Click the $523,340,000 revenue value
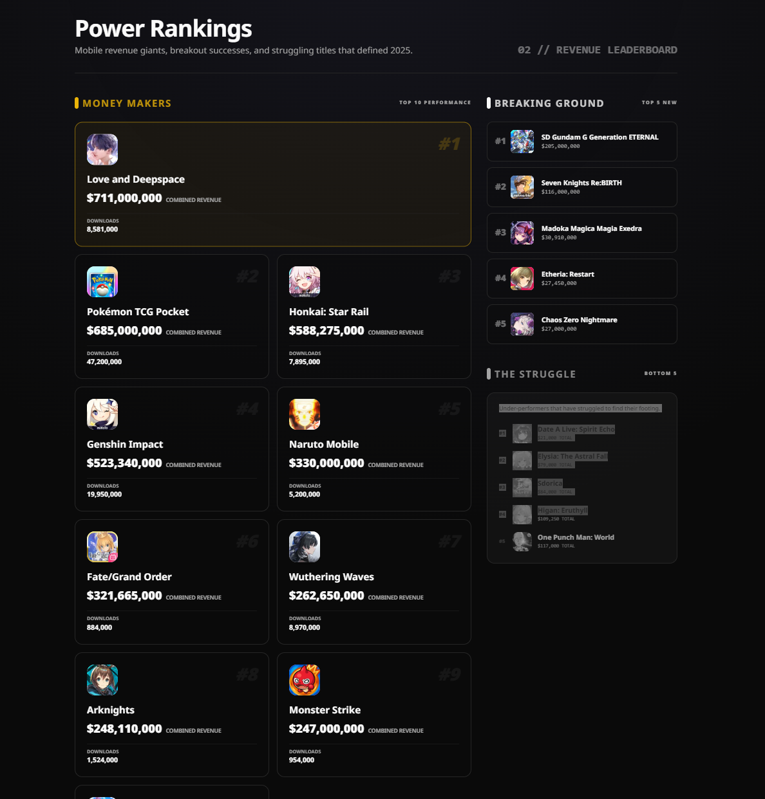 124,463
